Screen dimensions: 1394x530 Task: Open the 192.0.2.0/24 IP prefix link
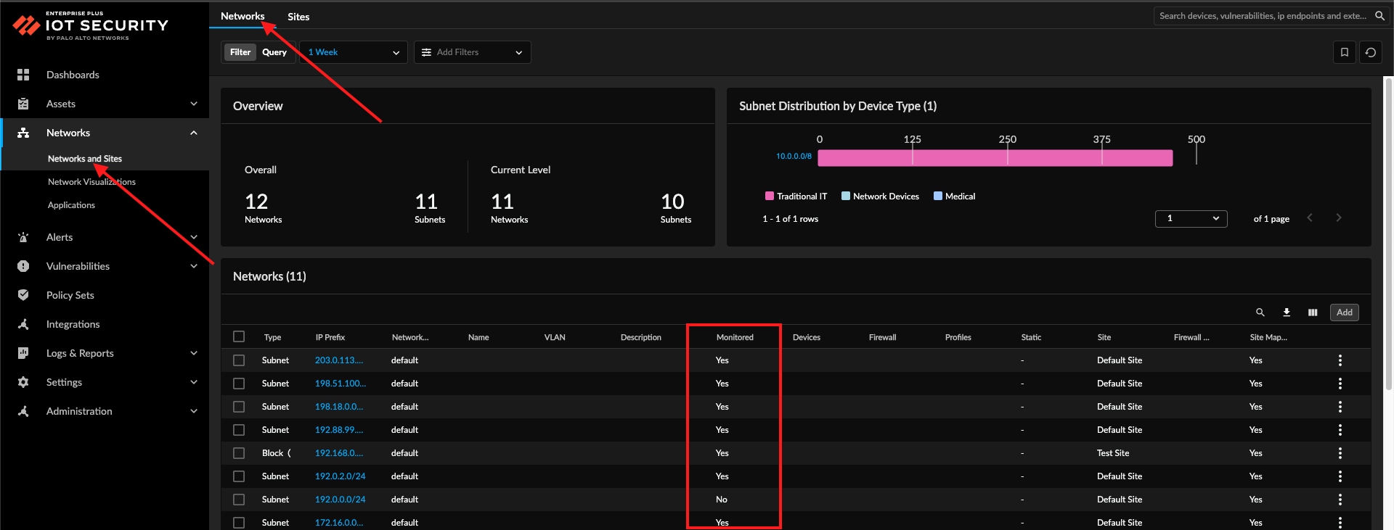[x=341, y=476]
